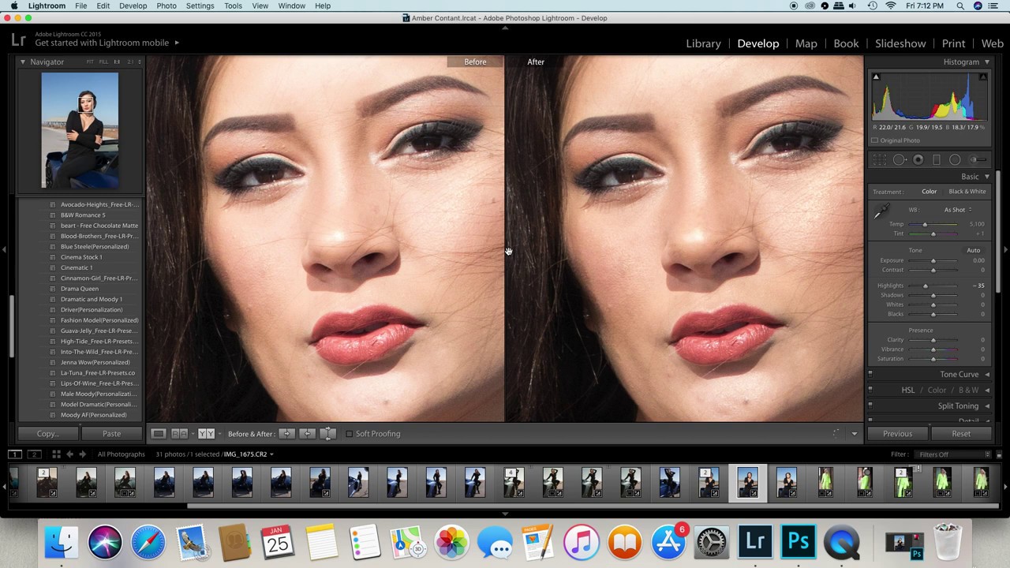
Task: Open the Settings menu
Action: tap(200, 6)
